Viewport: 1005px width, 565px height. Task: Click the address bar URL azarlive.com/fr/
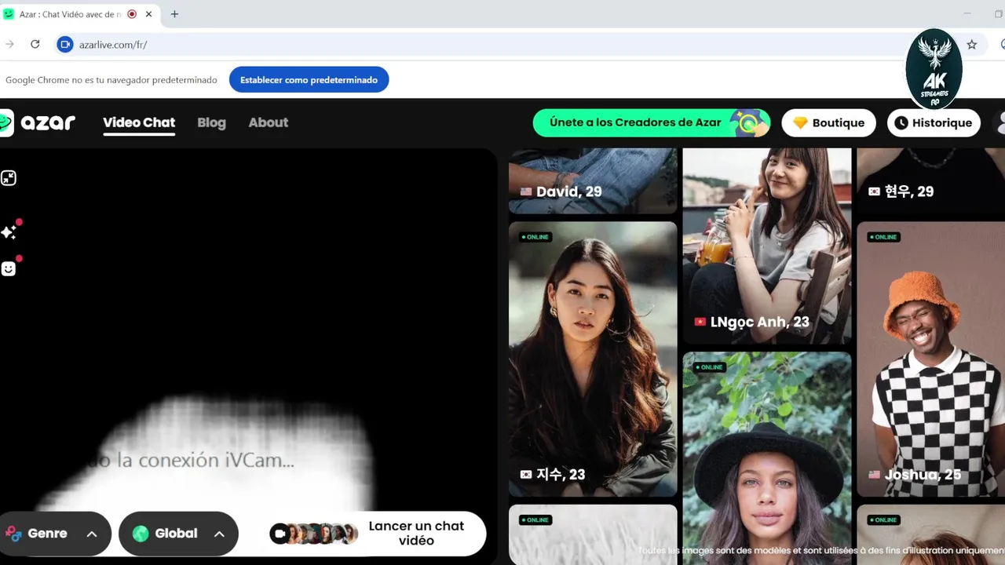(113, 45)
